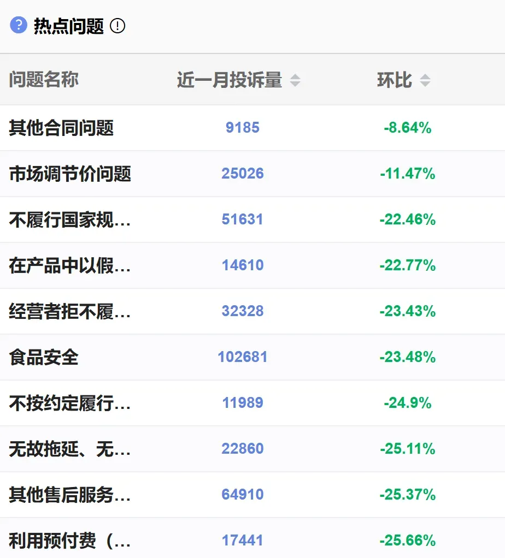This screenshot has height=558, width=505.
Task: Select the 经营者拒不履… row name
Action: (70, 312)
